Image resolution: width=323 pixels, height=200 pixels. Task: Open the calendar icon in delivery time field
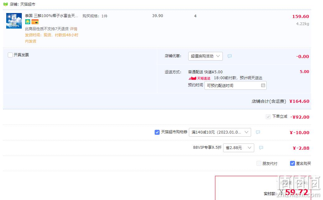[263, 85]
